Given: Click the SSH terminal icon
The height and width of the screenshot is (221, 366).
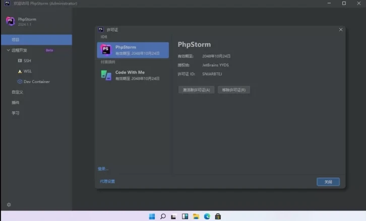Looking at the screenshot, I should 20,60.
